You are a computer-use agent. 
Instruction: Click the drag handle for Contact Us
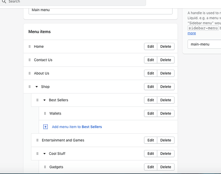pos(30,60)
